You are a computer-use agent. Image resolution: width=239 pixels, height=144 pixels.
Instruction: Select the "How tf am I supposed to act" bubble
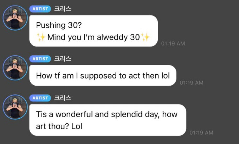(x=103, y=76)
